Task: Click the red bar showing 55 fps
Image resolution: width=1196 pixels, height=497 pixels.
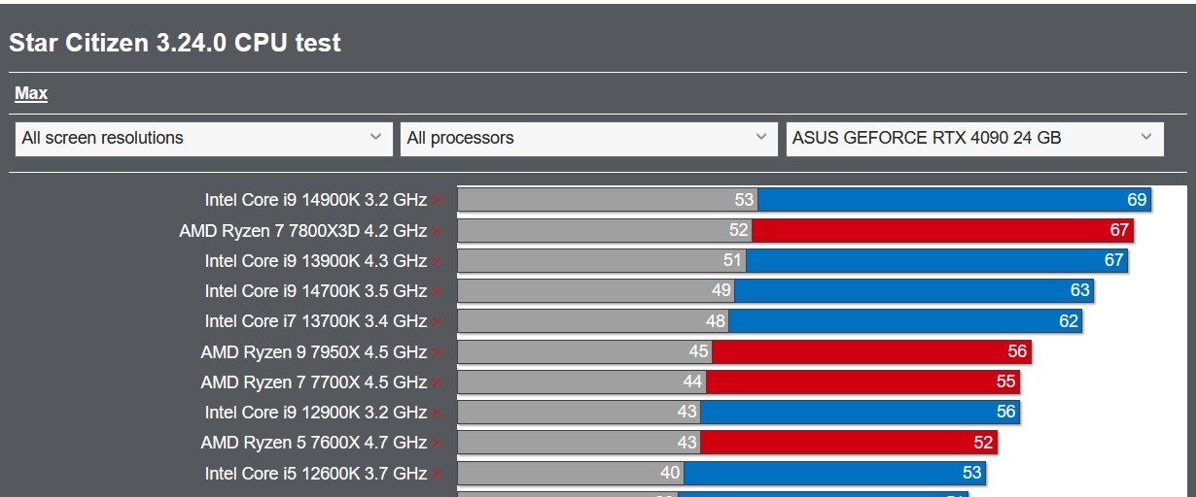Action: 862,381
